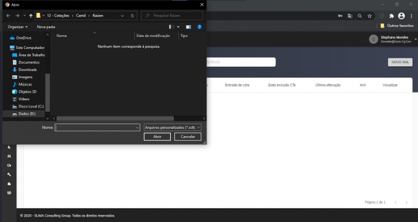The image size is (418, 222).
Task: Close the Abrir dialog
Action: point(202,5)
